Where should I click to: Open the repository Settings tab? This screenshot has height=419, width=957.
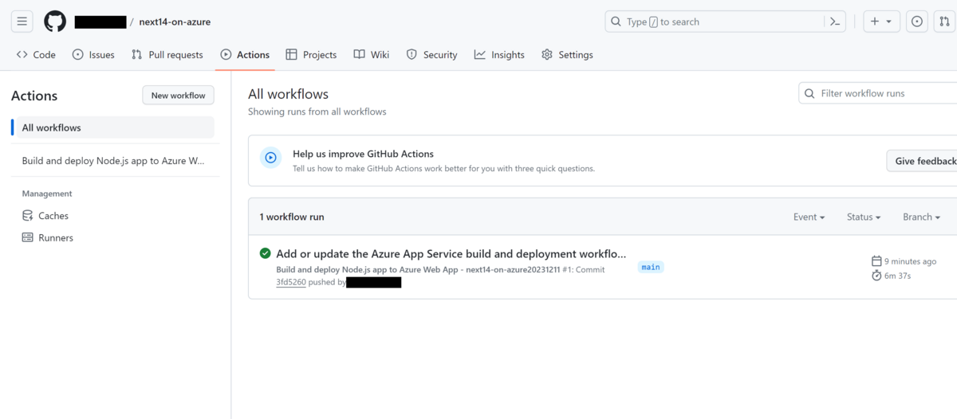click(x=567, y=54)
